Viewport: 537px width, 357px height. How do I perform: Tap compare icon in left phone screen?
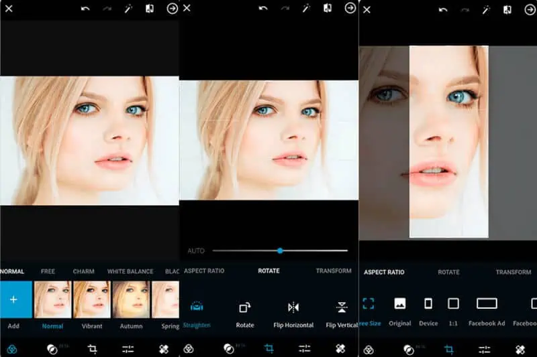150,9
